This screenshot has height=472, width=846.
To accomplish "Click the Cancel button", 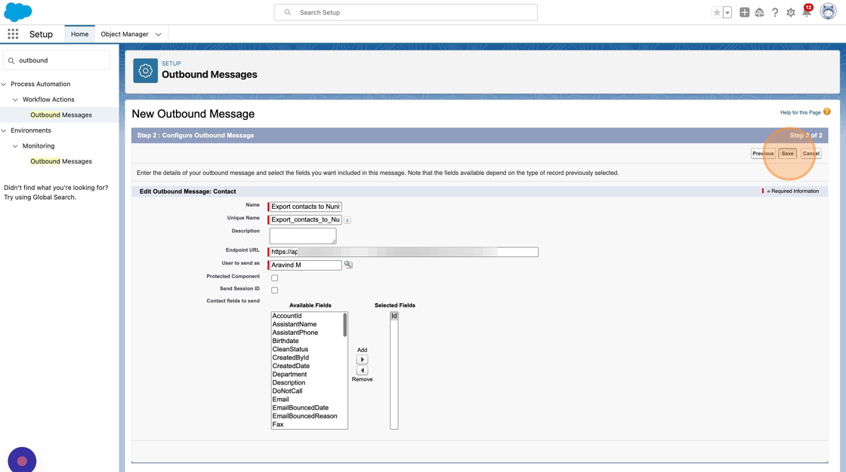I will point(810,154).
